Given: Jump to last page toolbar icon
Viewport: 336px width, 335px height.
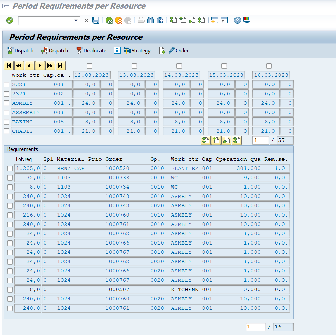Looking at the screenshot, I should tap(201, 20).
